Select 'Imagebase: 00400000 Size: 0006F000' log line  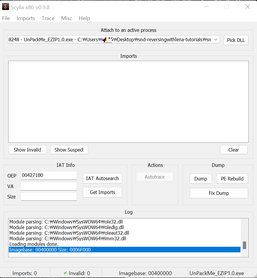(x=125, y=250)
